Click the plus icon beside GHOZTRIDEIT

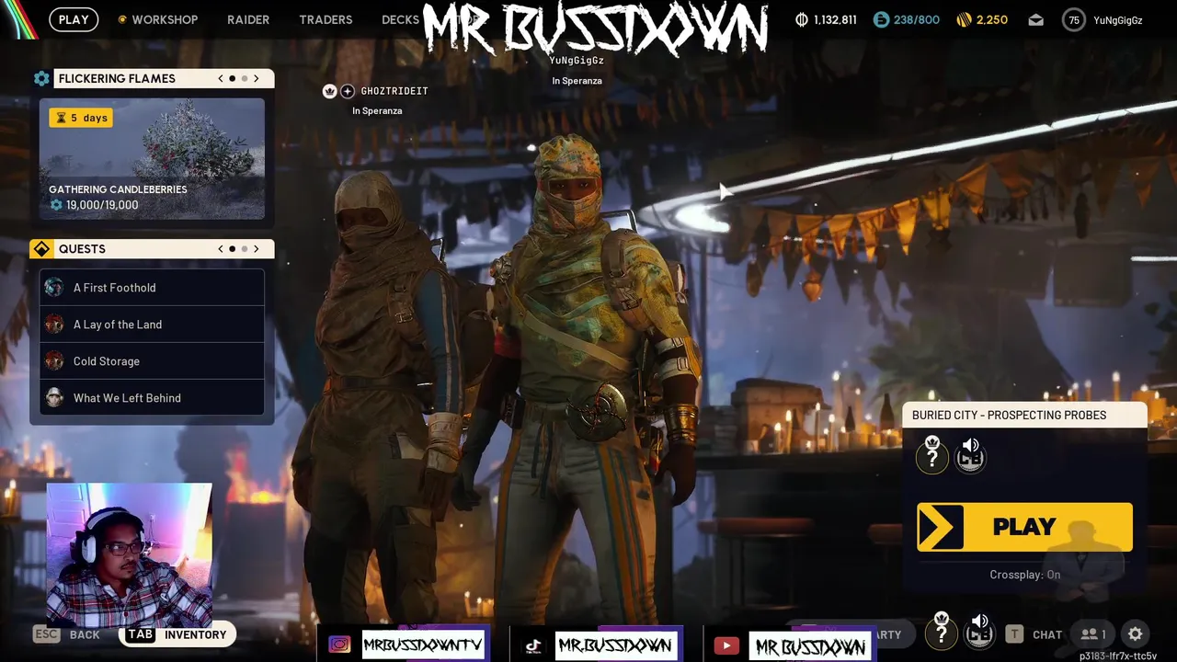(348, 91)
